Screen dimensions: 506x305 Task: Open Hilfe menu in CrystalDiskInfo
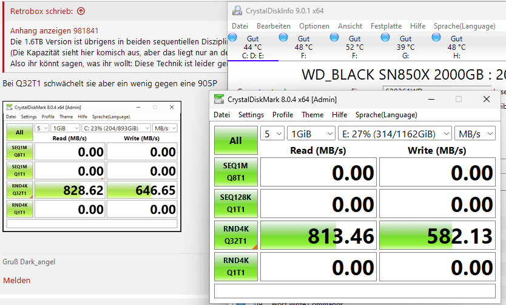tap(417, 26)
